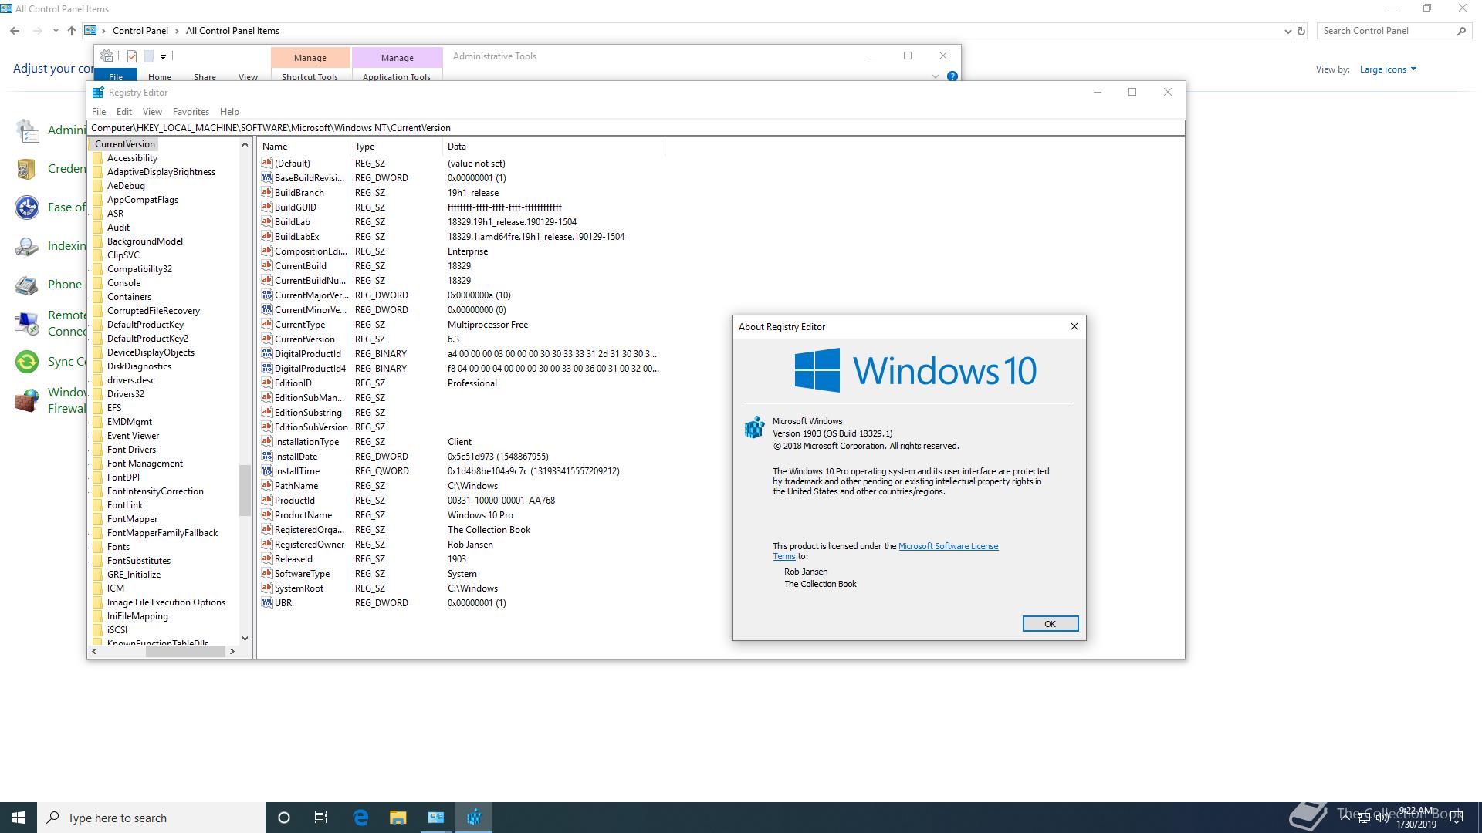Open View by Large icons dropdown
1482x833 pixels.
1388,69
